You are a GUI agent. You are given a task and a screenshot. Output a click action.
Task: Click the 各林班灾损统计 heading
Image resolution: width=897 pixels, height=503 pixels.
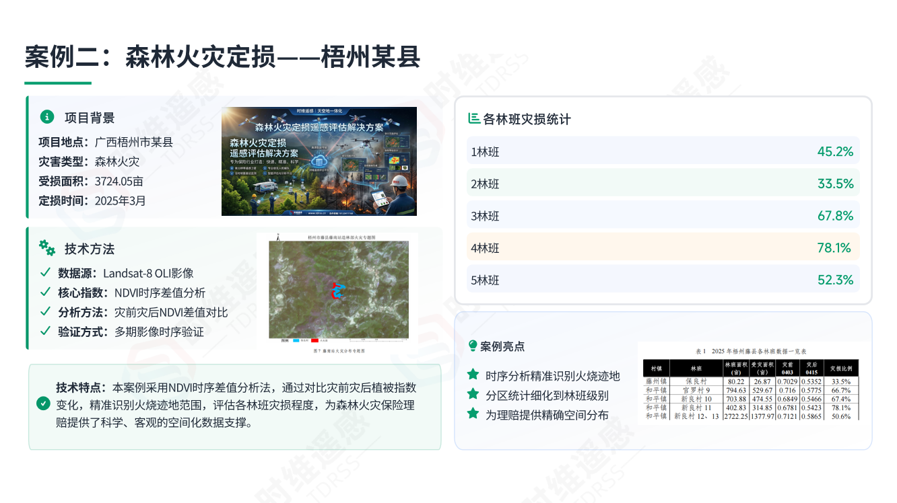[527, 119]
